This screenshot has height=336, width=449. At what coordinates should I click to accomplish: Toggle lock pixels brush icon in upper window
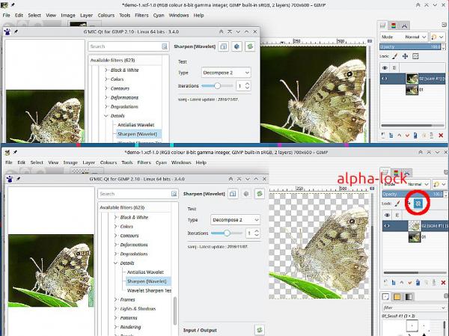coord(395,56)
